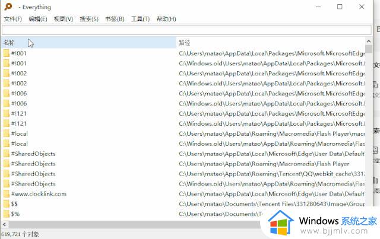Select the $$ folder name
Screen dimensions: 380x239
[x=14, y=204]
